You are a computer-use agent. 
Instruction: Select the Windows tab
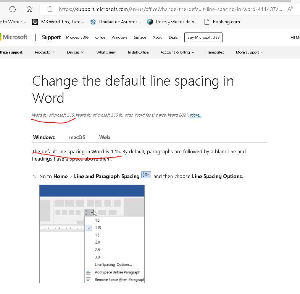click(x=44, y=137)
